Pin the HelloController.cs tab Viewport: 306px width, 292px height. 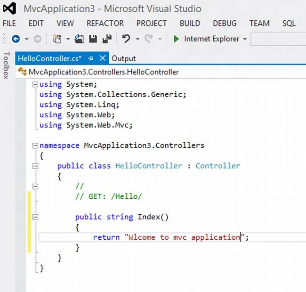tap(91, 58)
